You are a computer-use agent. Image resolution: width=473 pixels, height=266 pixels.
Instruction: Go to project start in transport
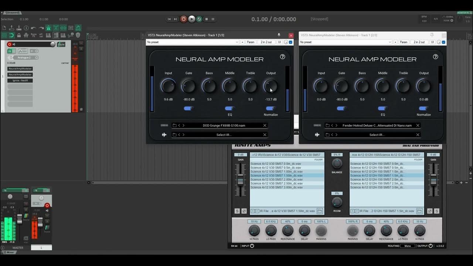point(169,19)
